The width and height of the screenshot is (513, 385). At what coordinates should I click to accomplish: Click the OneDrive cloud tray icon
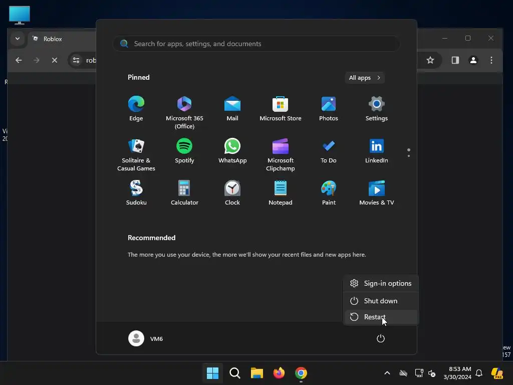coord(403,373)
